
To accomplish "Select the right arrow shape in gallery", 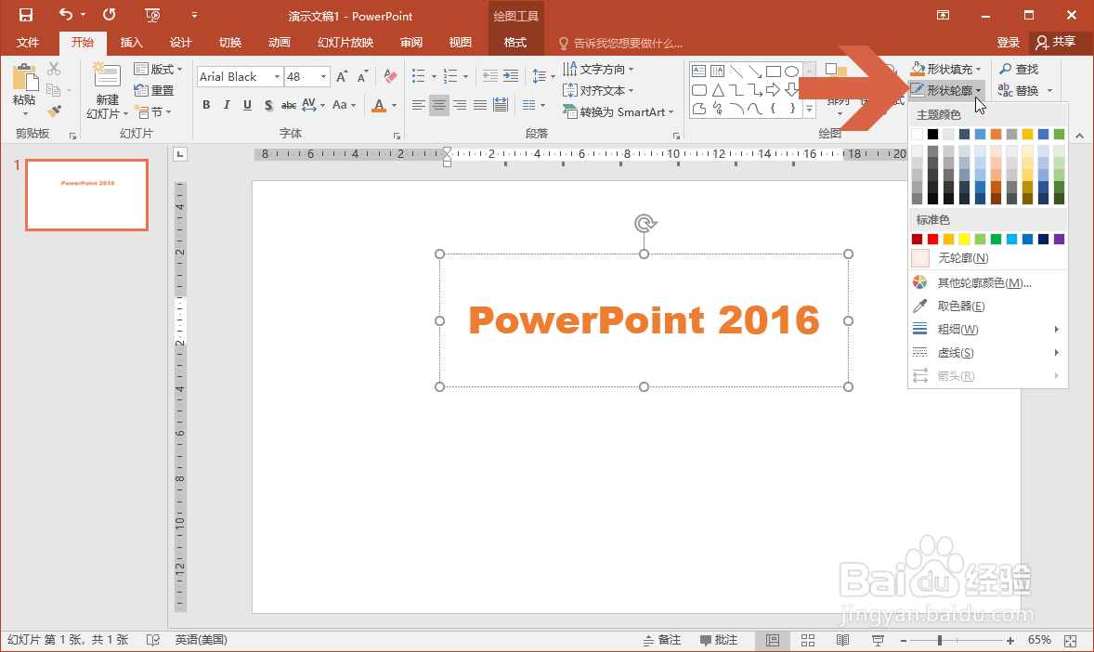I will coord(773,90).
